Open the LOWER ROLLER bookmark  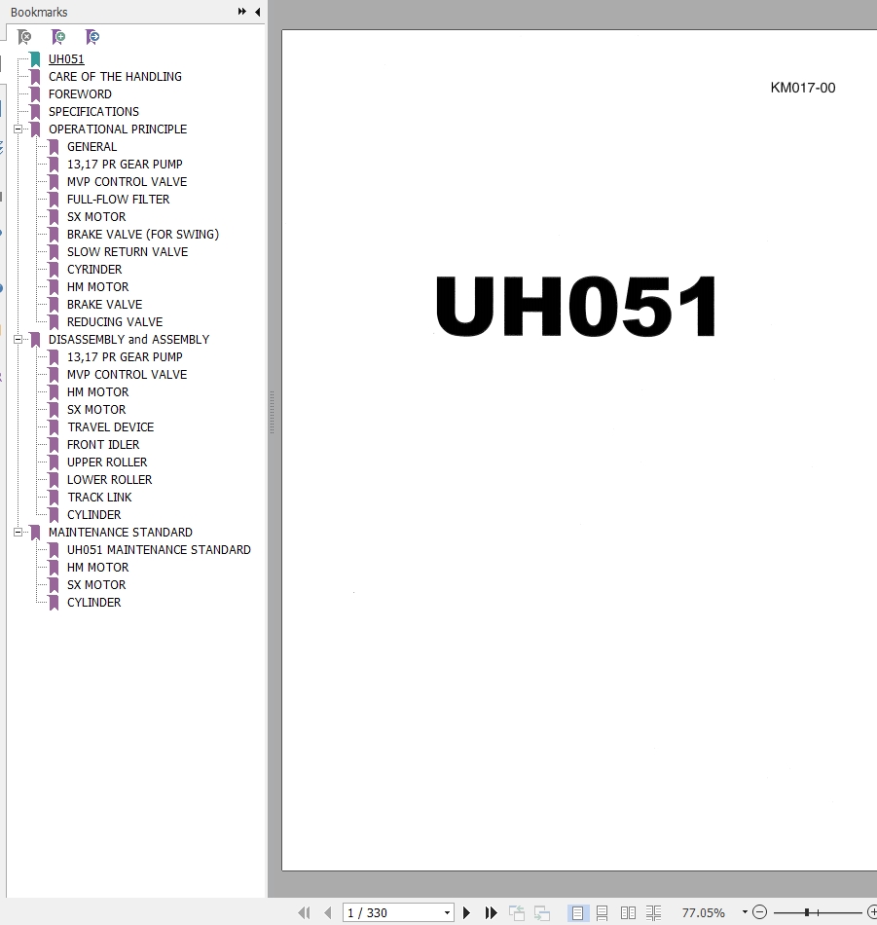click(109, 480)
